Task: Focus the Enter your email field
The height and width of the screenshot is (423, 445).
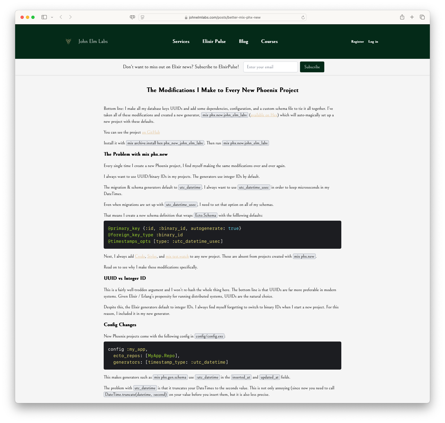Action: point(270,67)
